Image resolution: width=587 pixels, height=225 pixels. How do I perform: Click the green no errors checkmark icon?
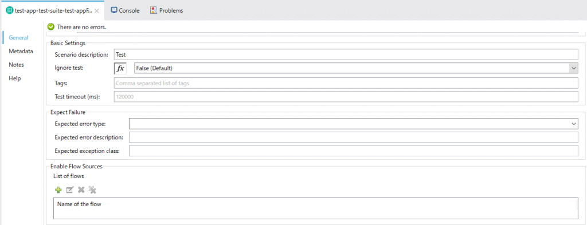(x=51, y=27)
